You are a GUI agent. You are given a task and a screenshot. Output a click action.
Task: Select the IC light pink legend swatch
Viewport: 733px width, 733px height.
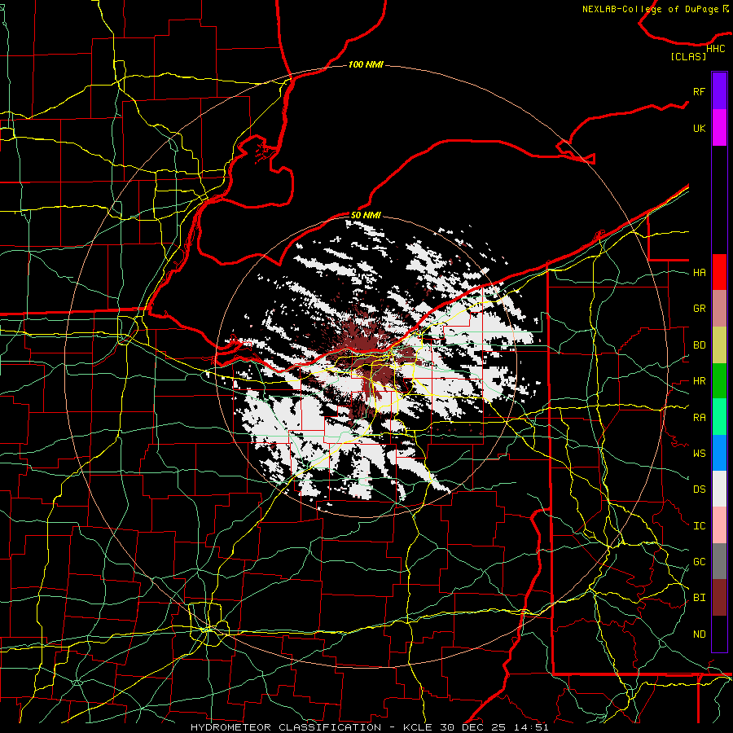tap(719, 525)
